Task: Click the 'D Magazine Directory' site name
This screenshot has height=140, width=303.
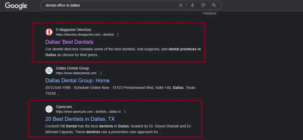Action: (x=73, y=30)
